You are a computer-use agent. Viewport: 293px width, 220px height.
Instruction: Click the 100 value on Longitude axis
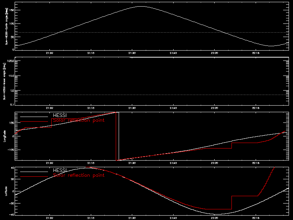coord(12,123)
